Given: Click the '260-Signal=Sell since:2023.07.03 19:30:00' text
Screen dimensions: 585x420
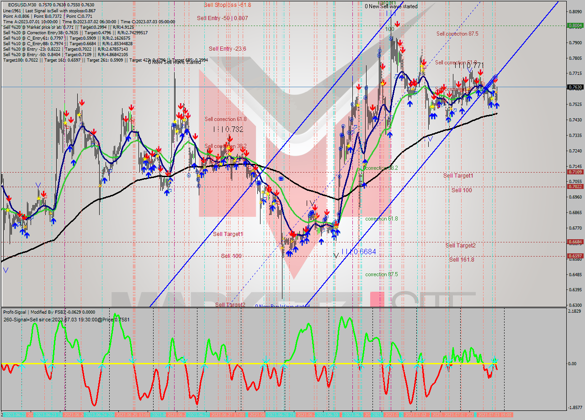Looking at the screenshot, I should click(x=66, y=320).
